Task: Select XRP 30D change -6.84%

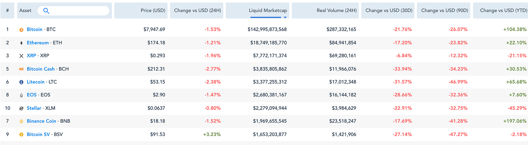Action: click(404, 56)
